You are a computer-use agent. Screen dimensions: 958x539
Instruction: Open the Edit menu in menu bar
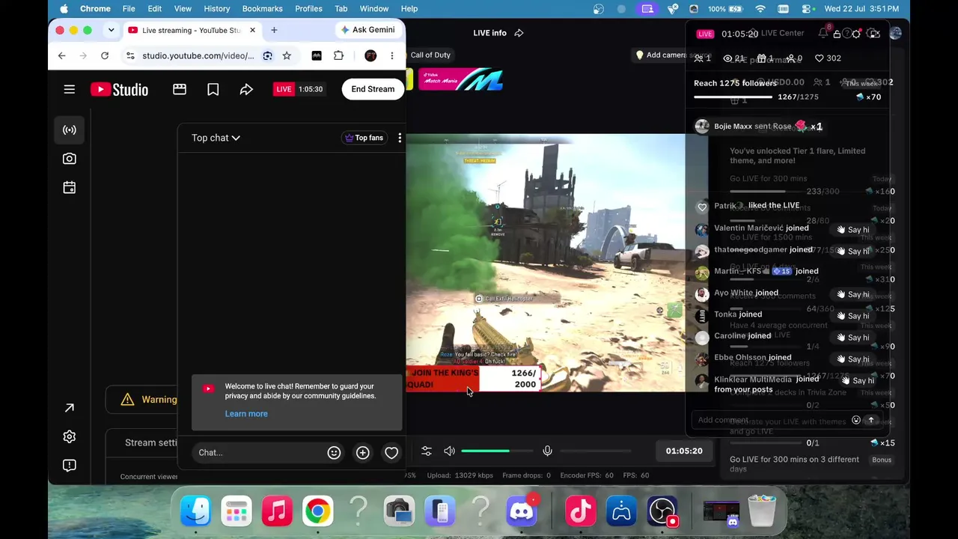pyautogui.click(x=154, y=9)
